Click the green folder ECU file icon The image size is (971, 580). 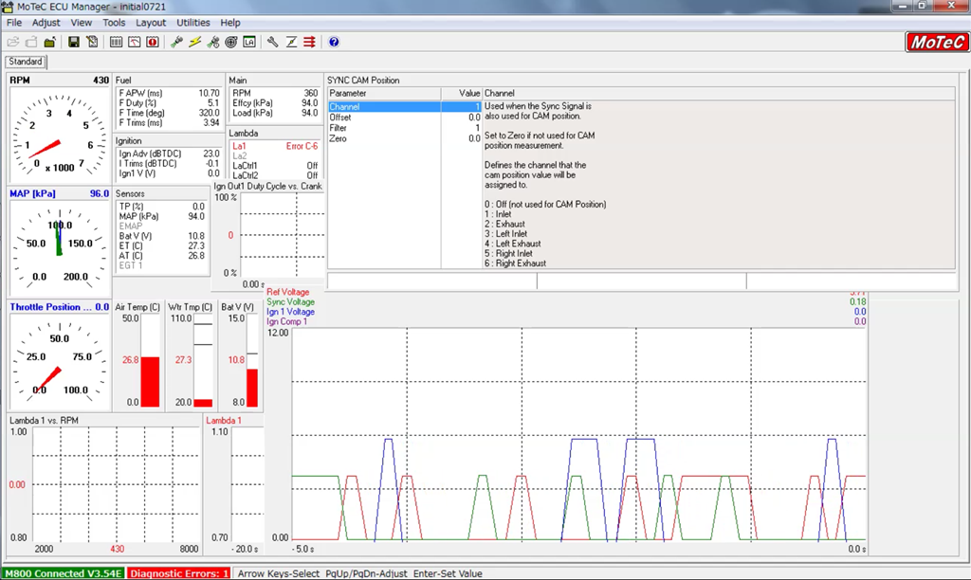[x=49, y=42]
